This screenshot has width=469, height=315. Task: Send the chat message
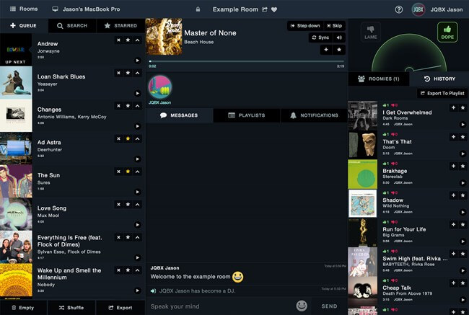329,306
